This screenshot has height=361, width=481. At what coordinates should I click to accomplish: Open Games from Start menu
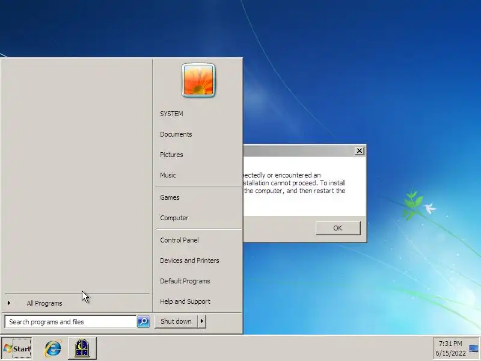pos(170,197)
